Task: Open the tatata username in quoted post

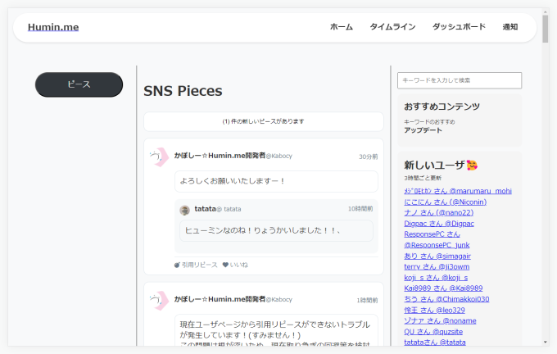Action: coord(205,209)
